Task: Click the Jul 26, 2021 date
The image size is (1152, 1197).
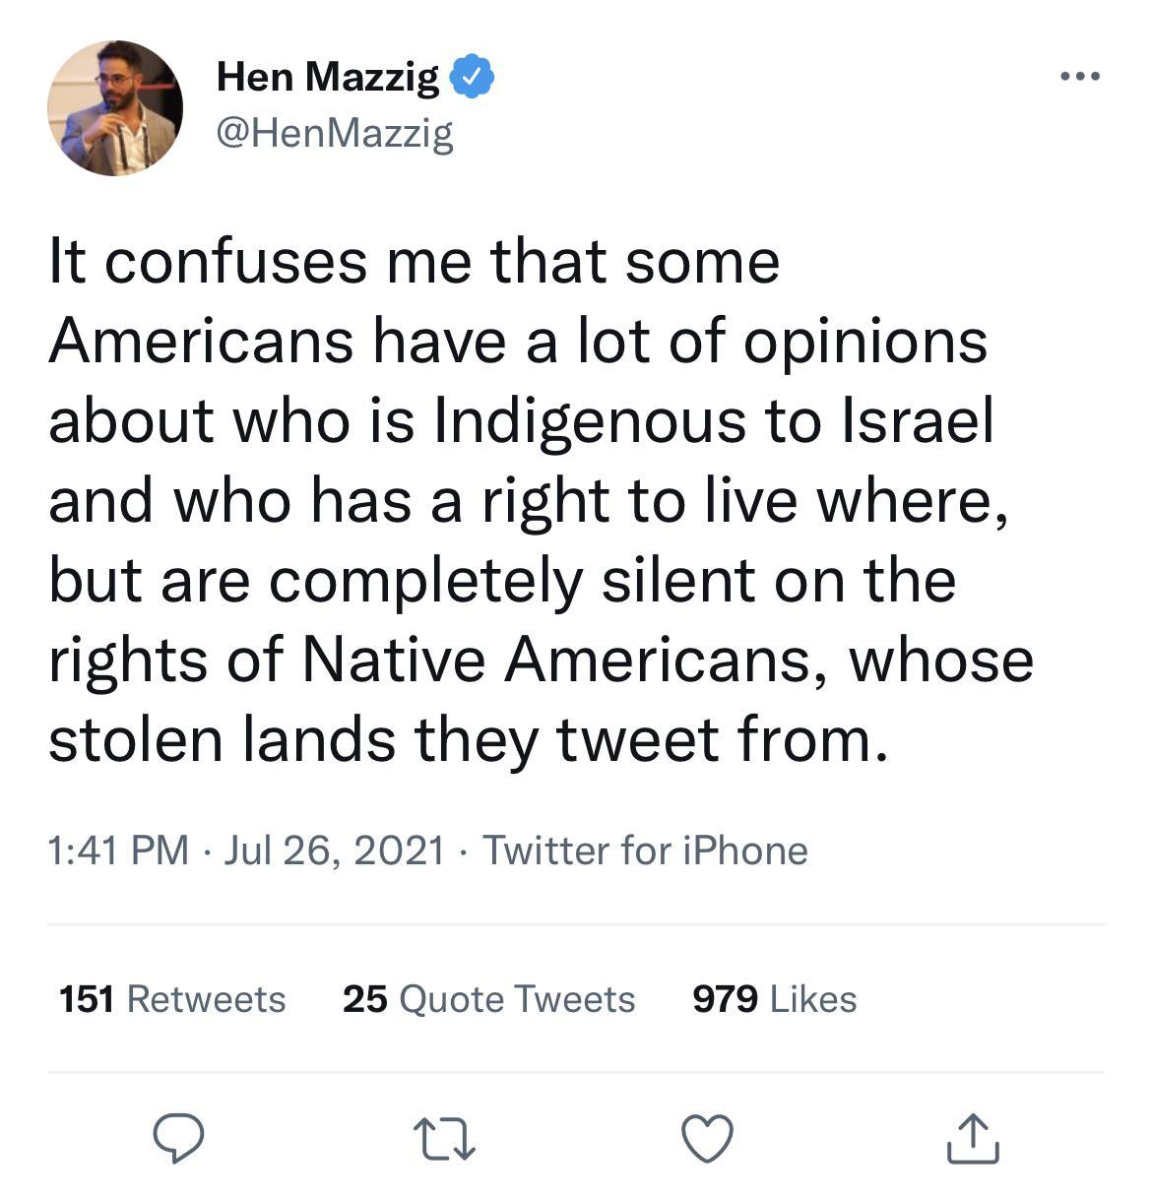Action: (x=334, y=850)
